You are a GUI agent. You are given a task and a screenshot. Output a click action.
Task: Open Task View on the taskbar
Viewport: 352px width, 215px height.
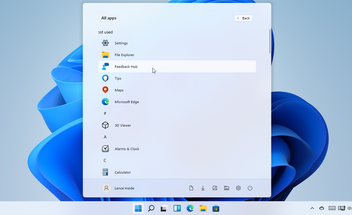pyautogui.click(x=164, y=208)
